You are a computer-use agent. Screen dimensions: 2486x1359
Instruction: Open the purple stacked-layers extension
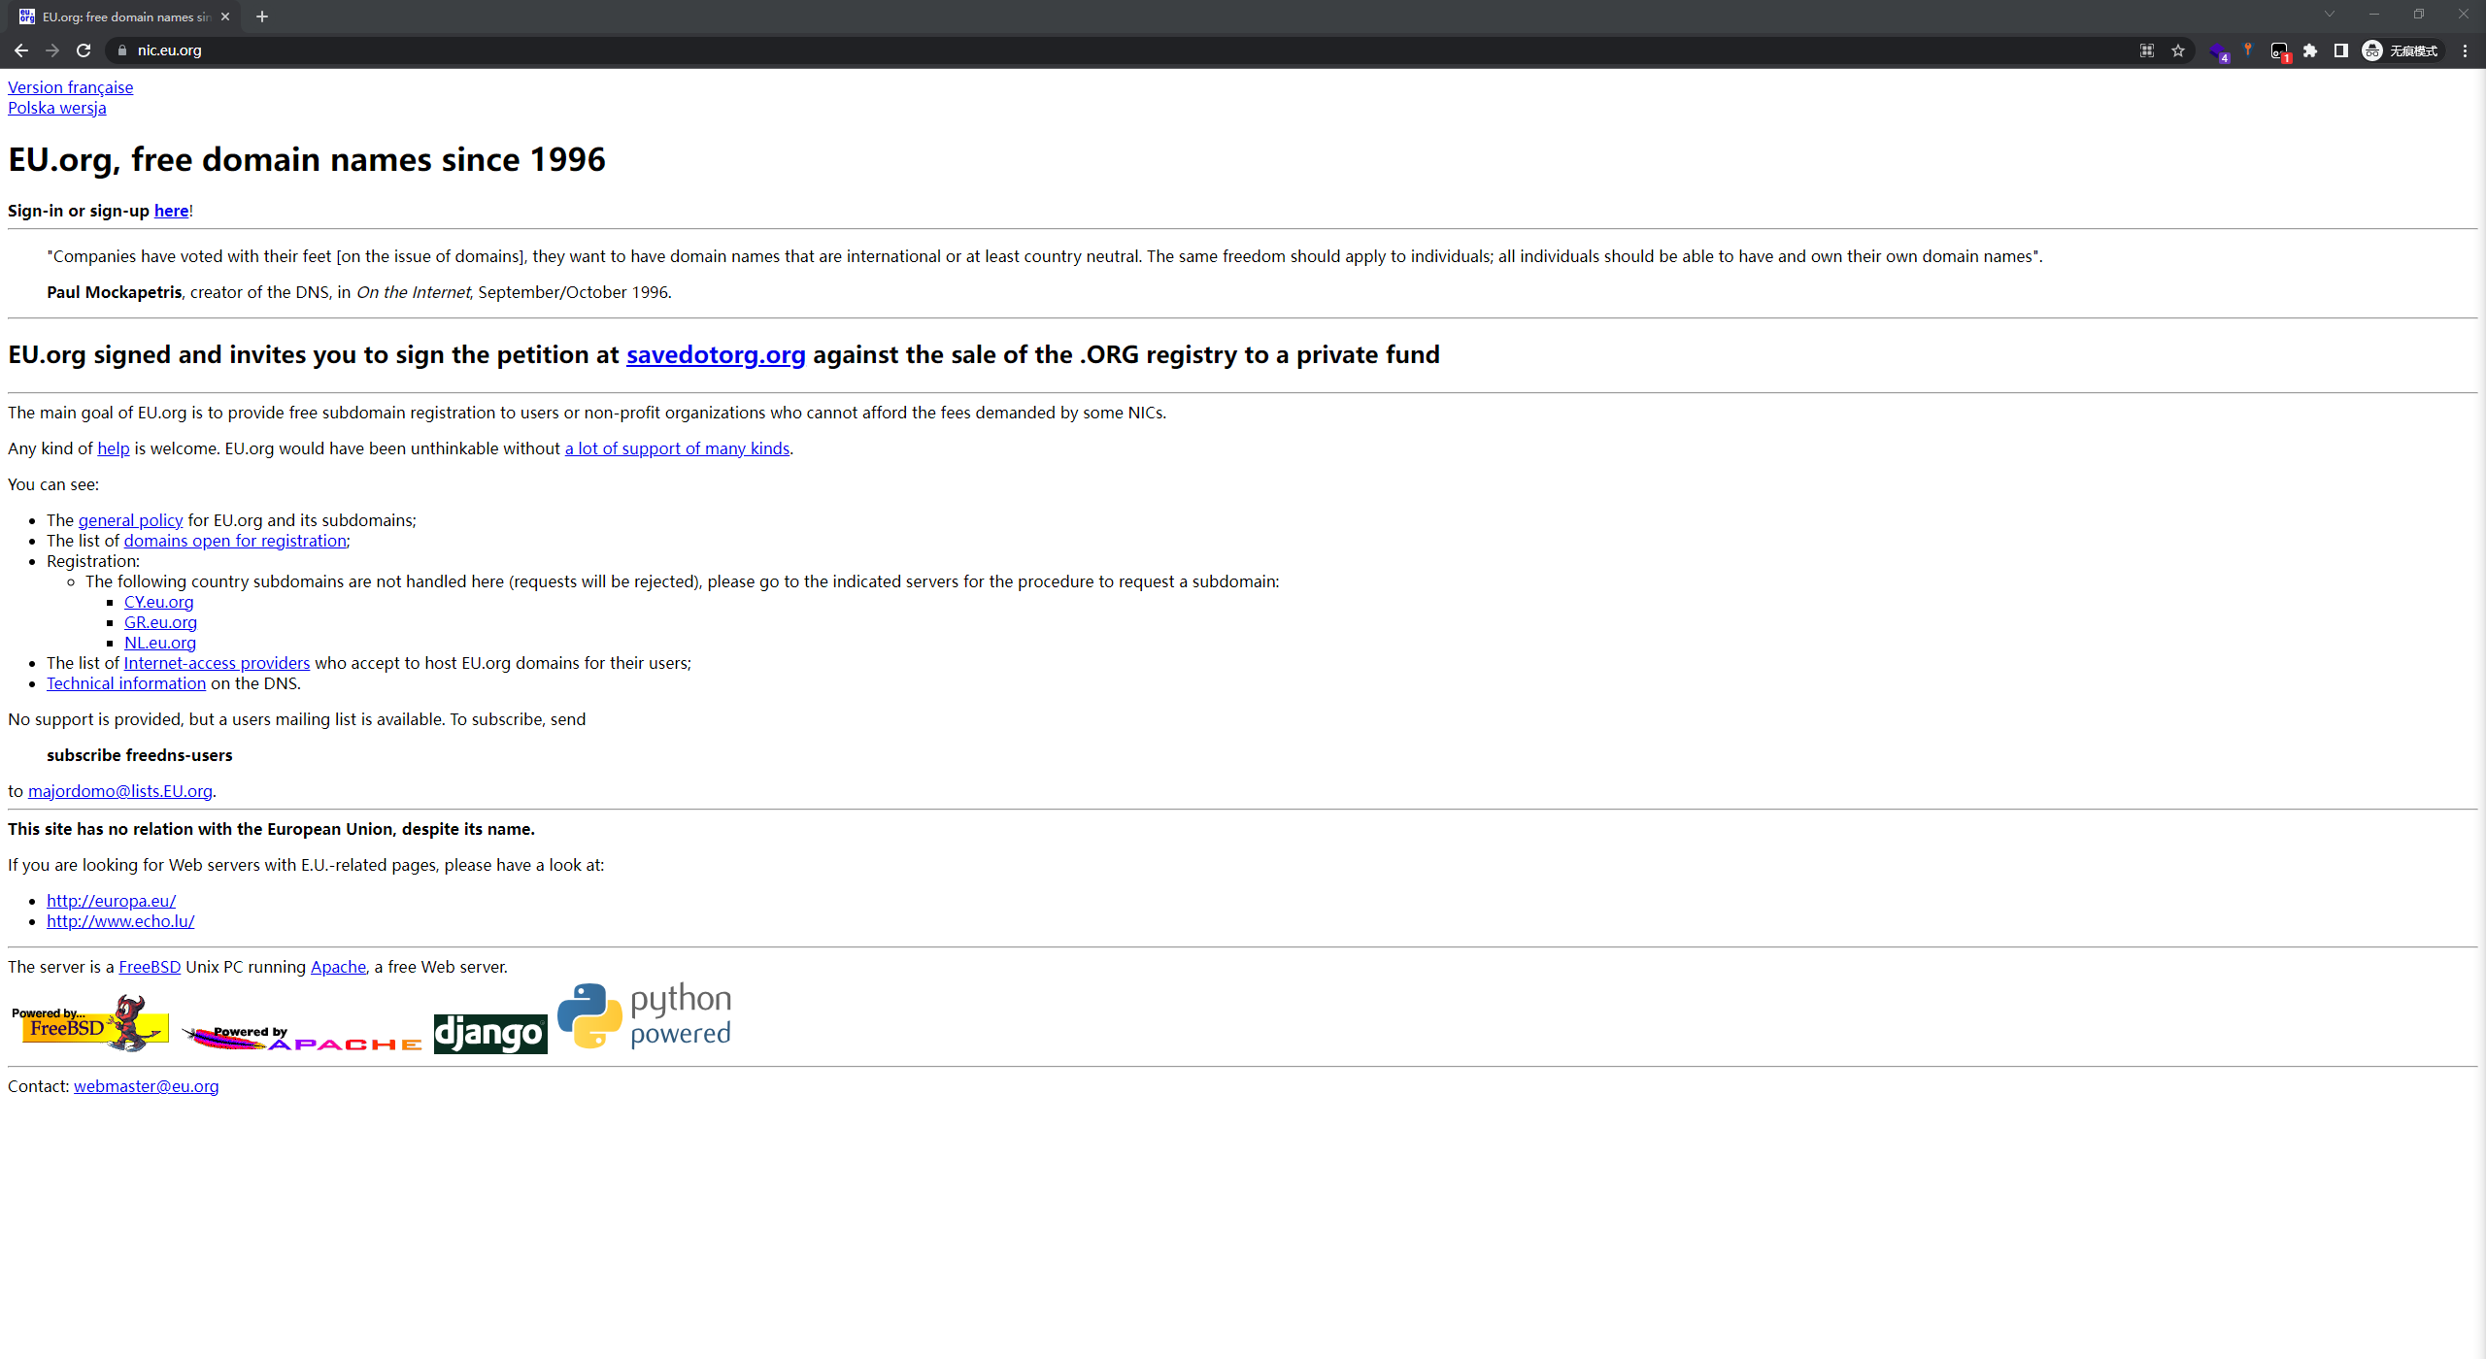click(2218, 50)
